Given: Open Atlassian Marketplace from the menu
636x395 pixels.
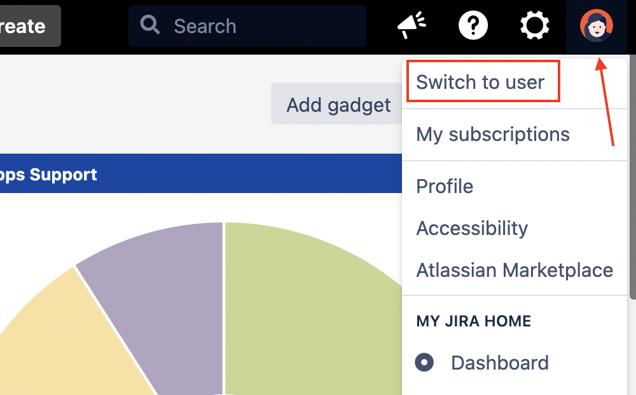Looking at the screenshot, I should (x=515, y=270).
